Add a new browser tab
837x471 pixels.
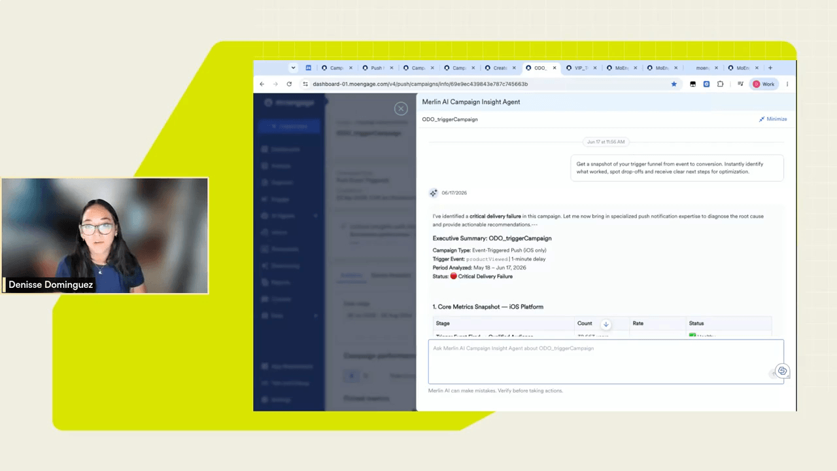tap(770, 68)
